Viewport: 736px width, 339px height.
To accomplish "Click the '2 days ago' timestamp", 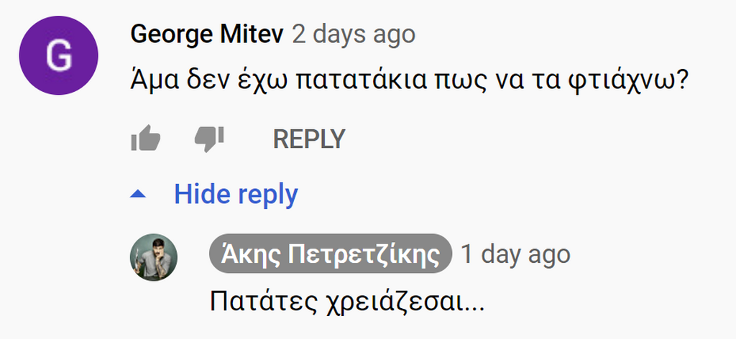I will click(354, 34).
